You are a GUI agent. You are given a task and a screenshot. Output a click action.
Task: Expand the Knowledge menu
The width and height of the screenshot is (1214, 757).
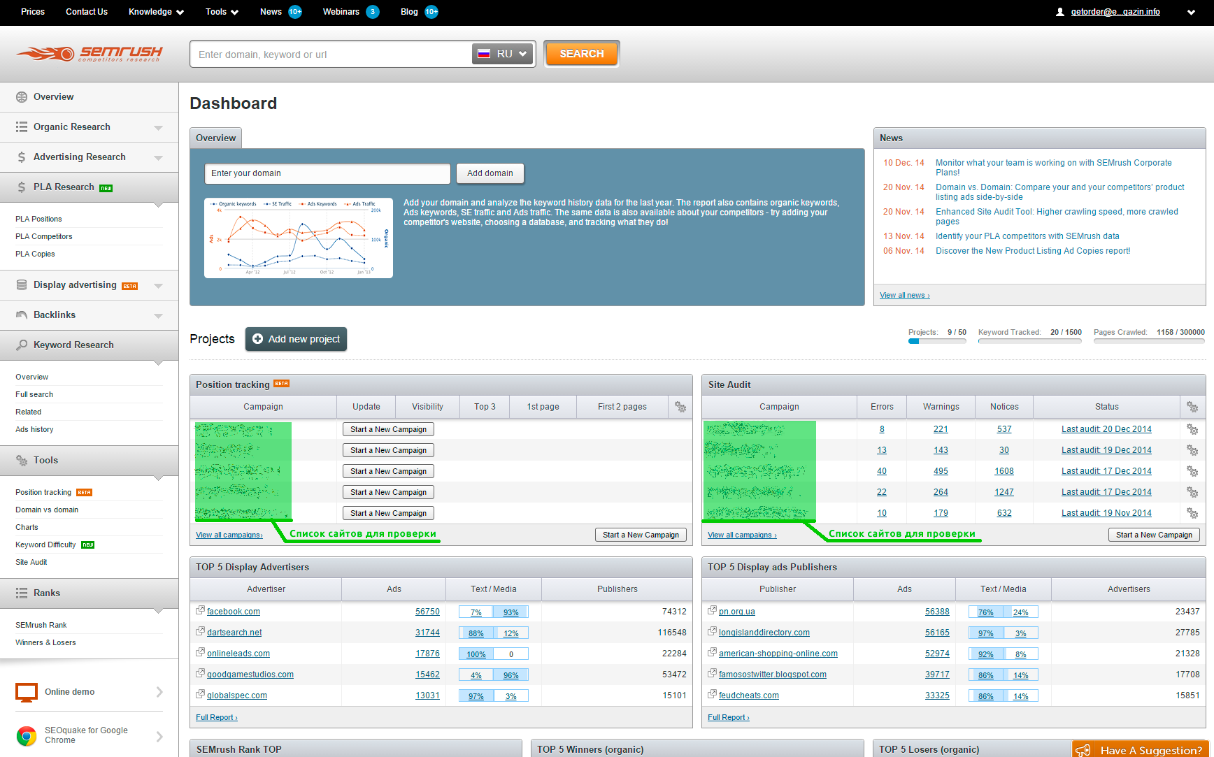point(157,12)
